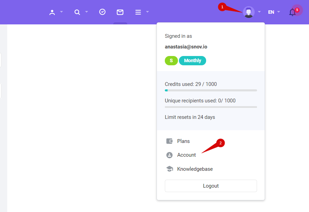
Task: Click the Signed in as label
Action: pos(178,36)
